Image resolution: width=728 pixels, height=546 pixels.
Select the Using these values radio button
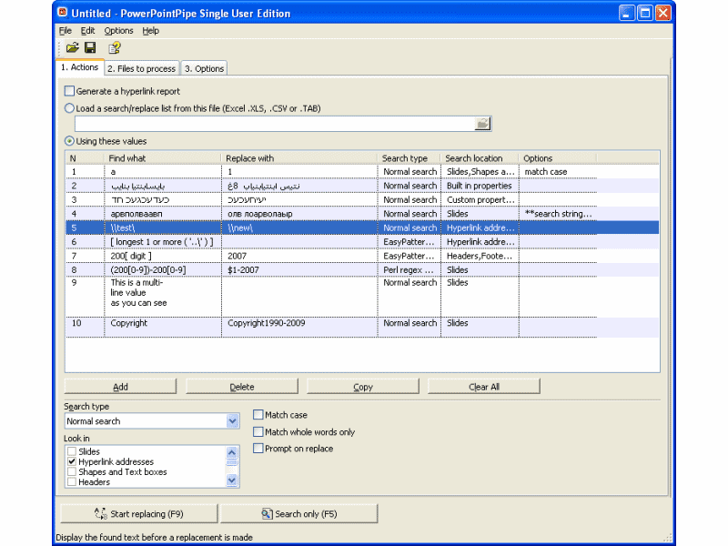[69, 141]
